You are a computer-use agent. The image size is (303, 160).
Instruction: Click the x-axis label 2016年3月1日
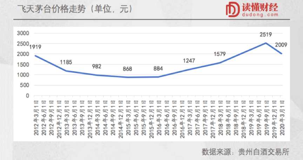[x=159, y=118]
